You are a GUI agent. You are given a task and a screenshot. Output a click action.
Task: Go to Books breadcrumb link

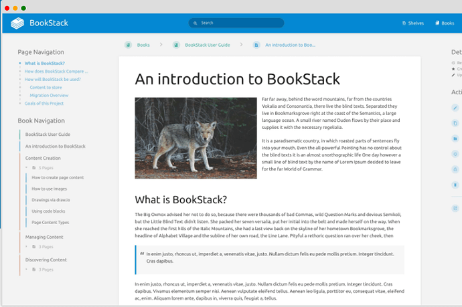143,45
